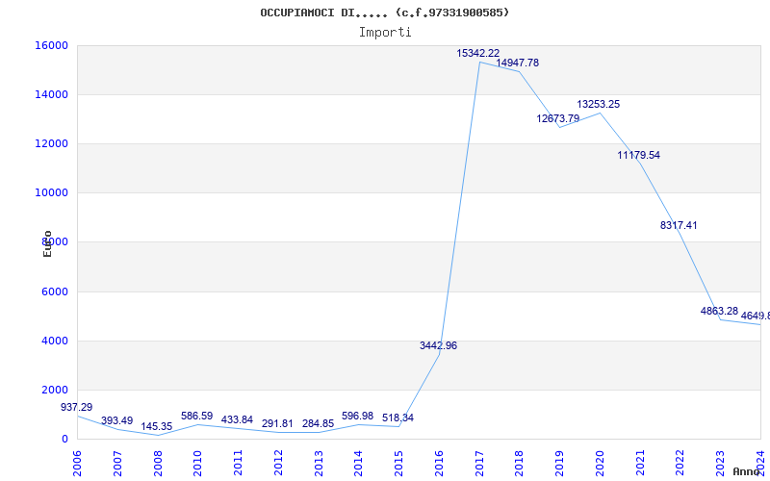Click the 937.29 data label

(x=77, y=407)
